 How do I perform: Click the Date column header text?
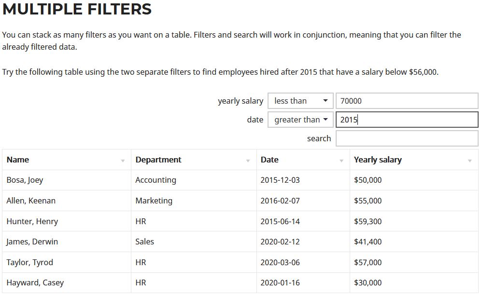click(269, 160)
